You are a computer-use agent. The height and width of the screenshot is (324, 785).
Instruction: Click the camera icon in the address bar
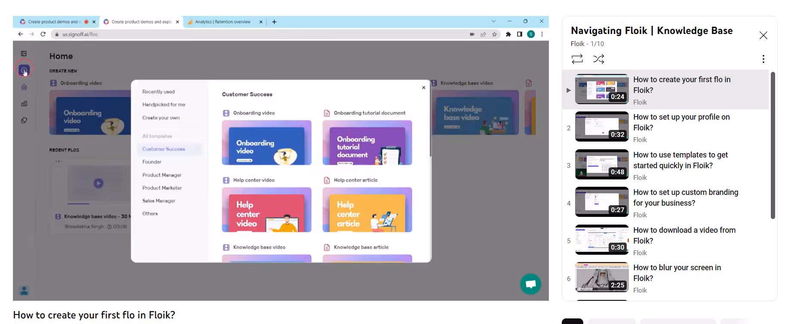[472, 34]
